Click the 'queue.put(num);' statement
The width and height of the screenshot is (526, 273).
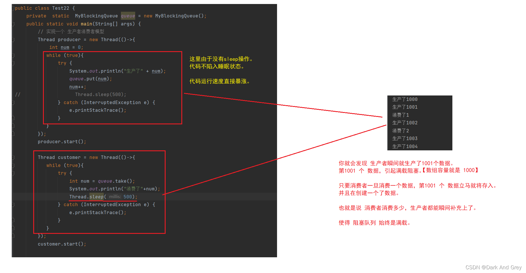click(91, 79)
